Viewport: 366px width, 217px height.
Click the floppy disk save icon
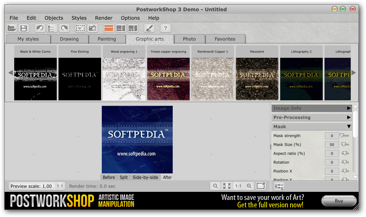(x=23, y=28)
